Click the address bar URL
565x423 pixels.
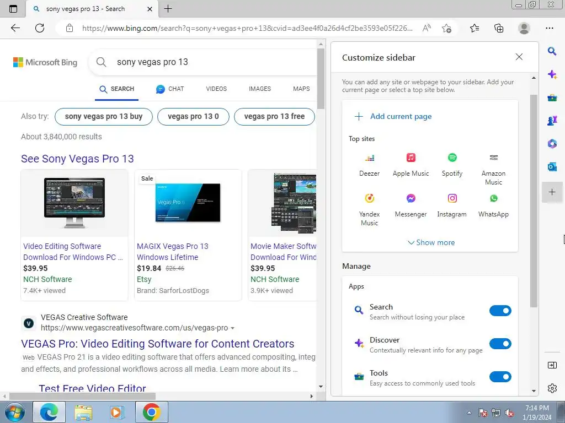click(247, 28)
